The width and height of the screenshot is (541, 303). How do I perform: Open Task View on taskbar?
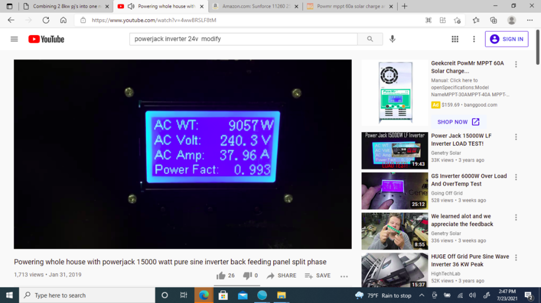tap(183, 295)
